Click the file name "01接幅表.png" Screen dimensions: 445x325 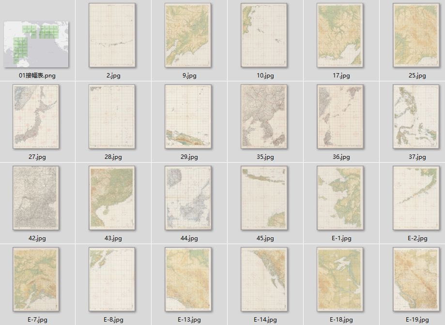(37, 76)
